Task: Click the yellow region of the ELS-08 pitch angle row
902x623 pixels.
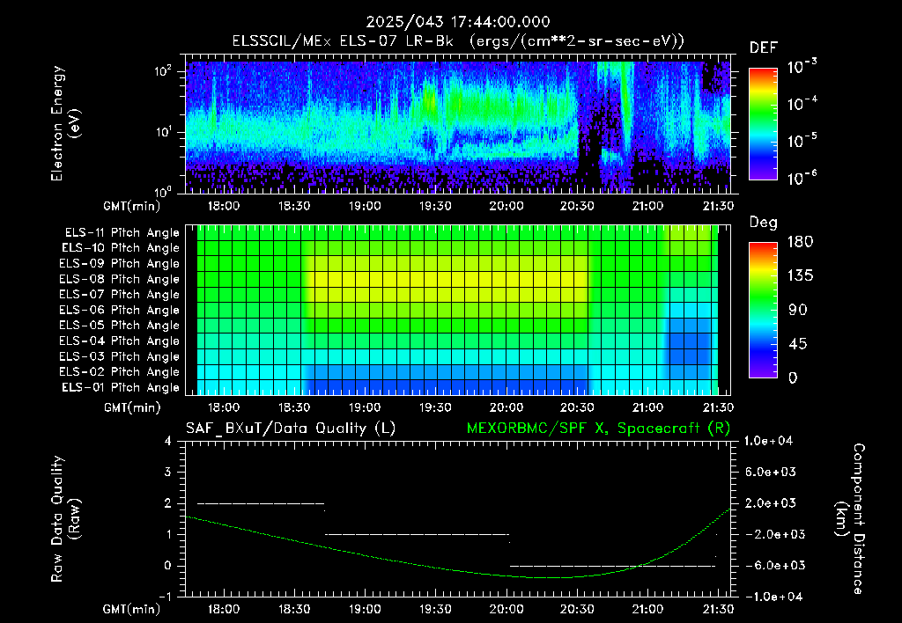Action: [x=448, y=279]
